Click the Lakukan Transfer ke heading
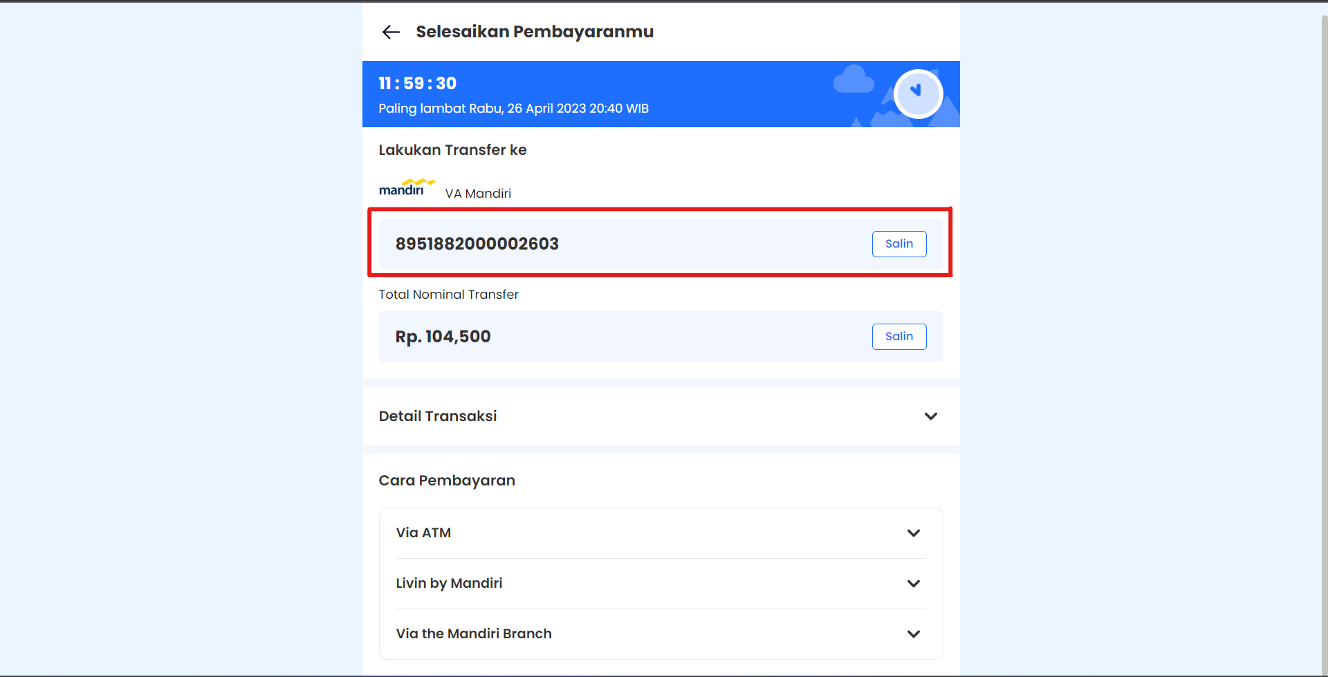Viewport: 1328px width, 677px height. click(452, 150)
